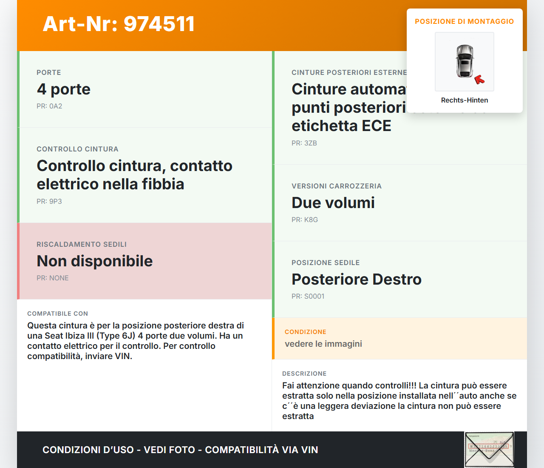Screen dimensions: 544x468
Task: Click the "vedere le immagini" text
Action: pyautogui.click(x=323, y=344)
